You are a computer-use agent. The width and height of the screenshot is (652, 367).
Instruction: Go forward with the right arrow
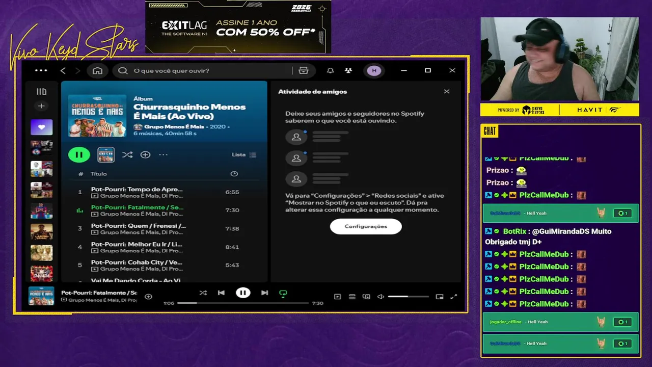click(77, 70)
